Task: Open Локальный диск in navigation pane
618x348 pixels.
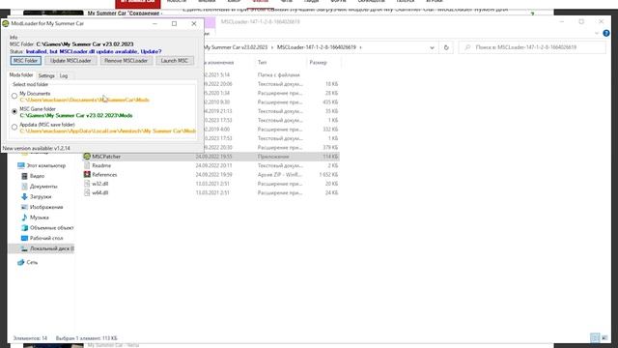Action: (x=51, y=248)
